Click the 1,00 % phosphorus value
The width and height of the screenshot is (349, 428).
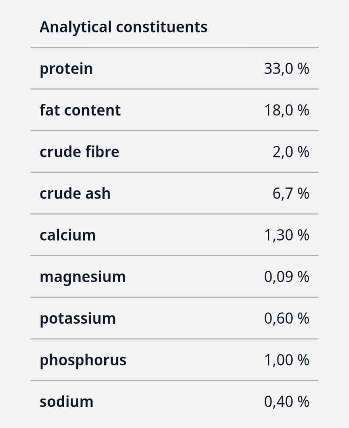click(286, 360)
